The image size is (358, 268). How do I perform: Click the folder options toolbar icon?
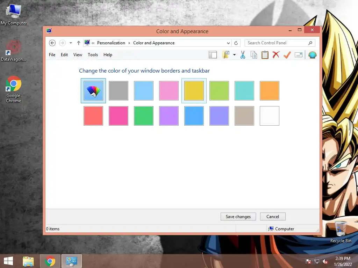pos(226,55)
